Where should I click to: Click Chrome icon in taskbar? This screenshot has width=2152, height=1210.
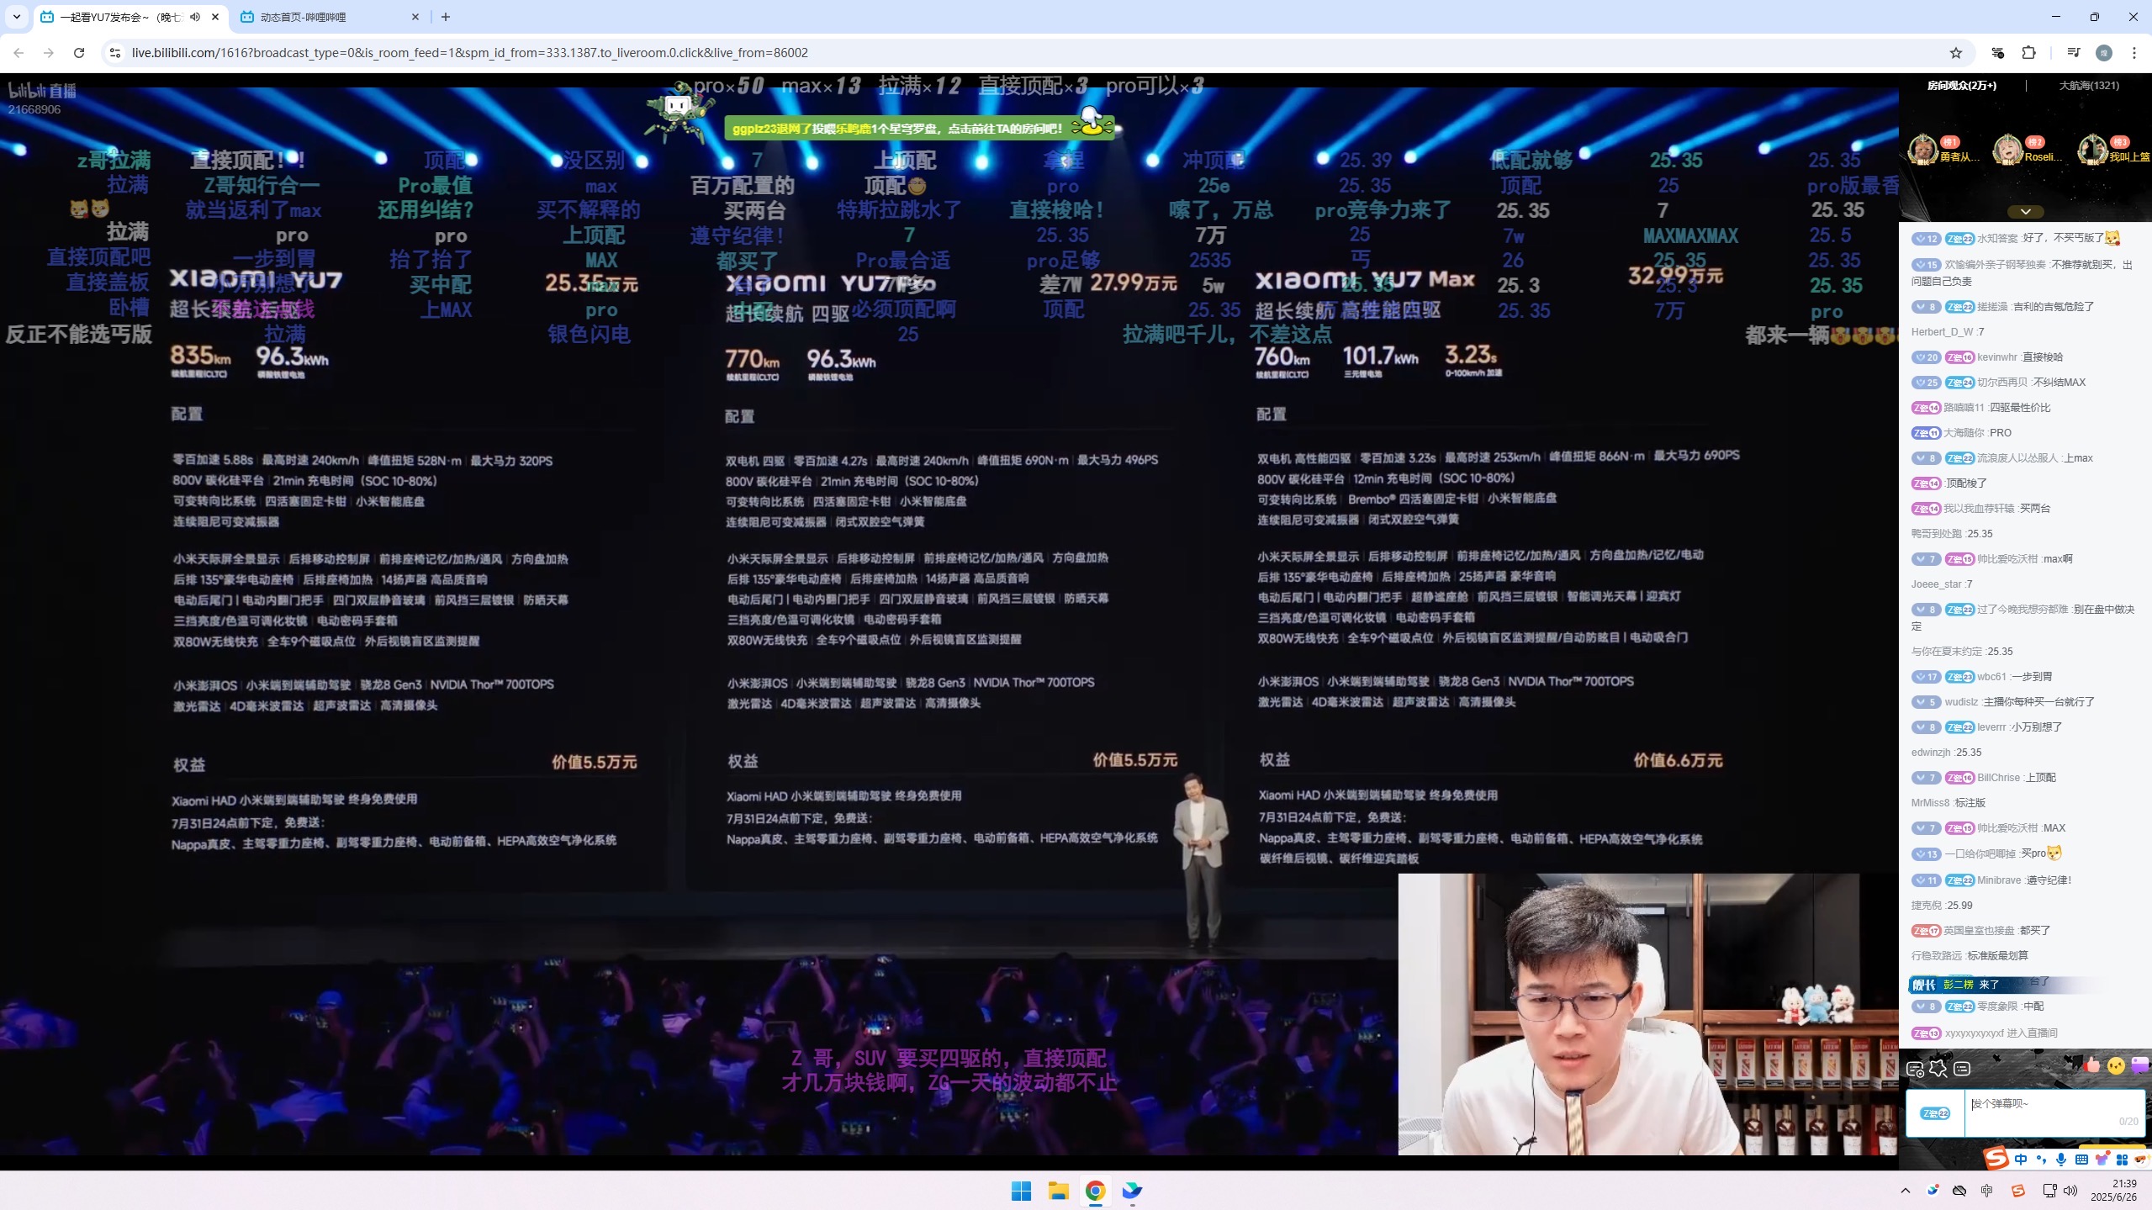(1095, 1191)
